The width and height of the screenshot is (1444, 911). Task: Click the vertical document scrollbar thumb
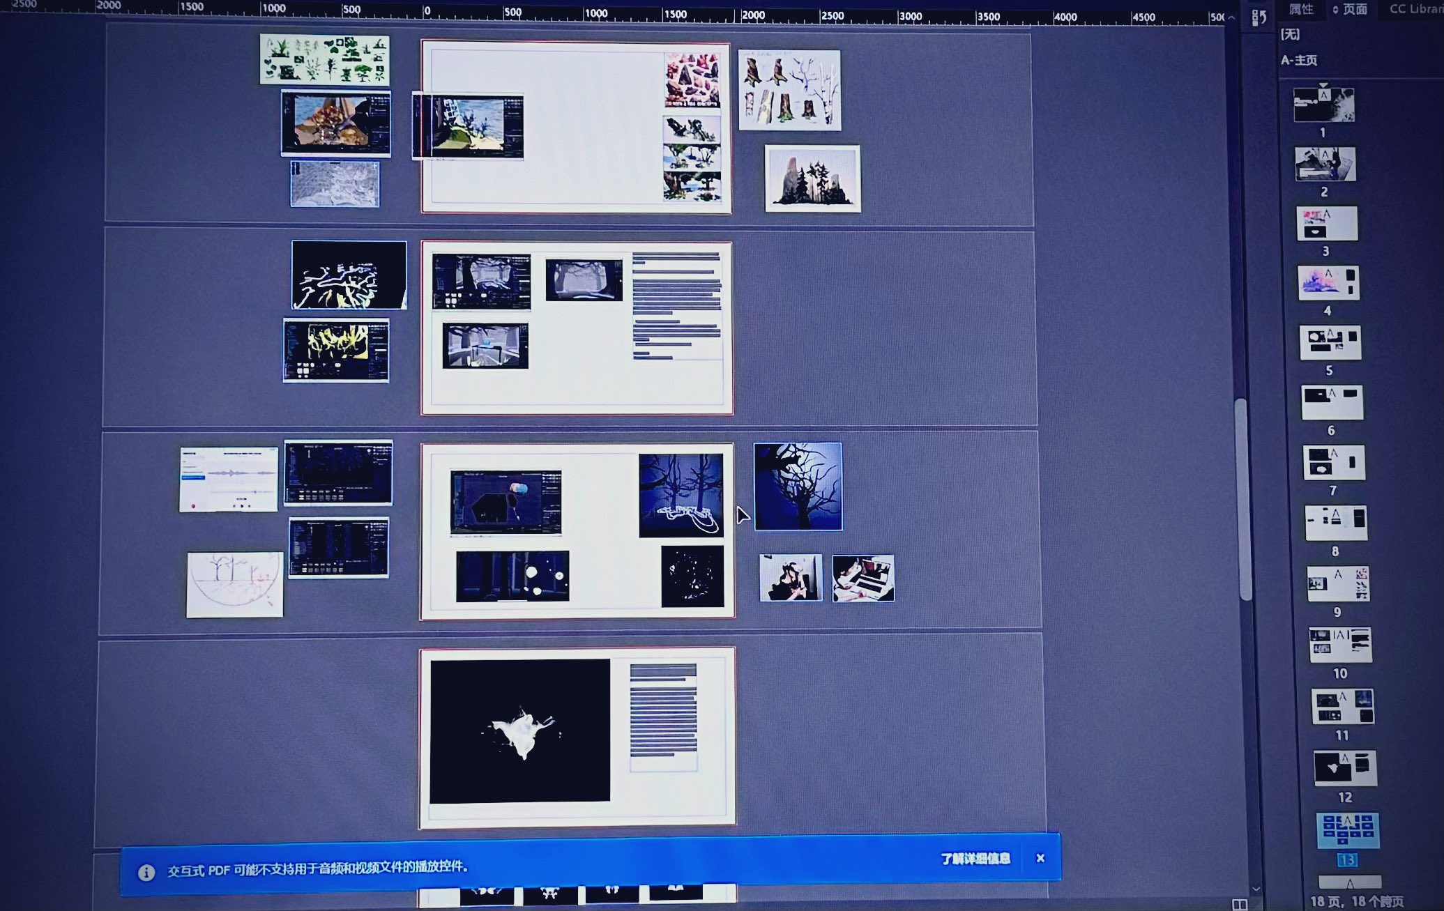[x=1242, y=498]
